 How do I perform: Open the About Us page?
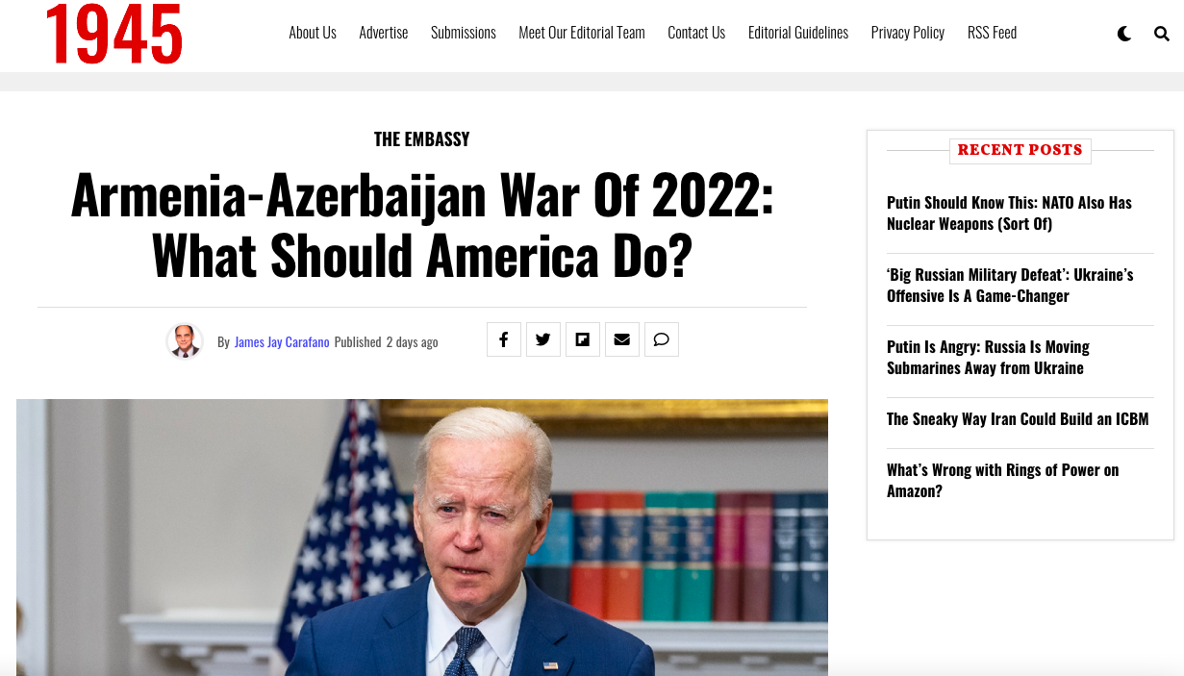[313, 33]
